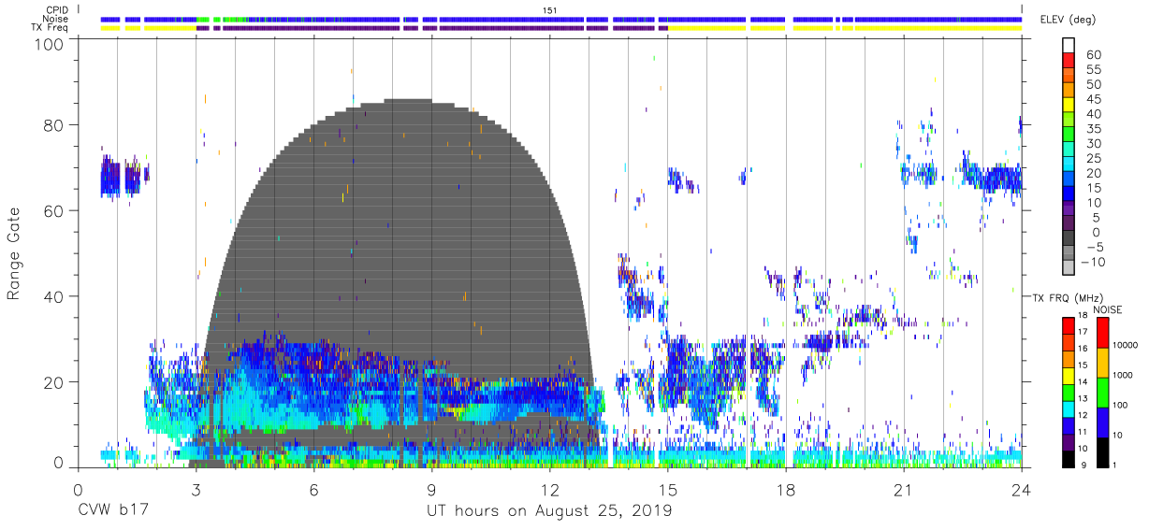Click x-axis tick label '6'
This screenshot has height=530, width=1149.
pyautogui.click(x=313, y=490)
